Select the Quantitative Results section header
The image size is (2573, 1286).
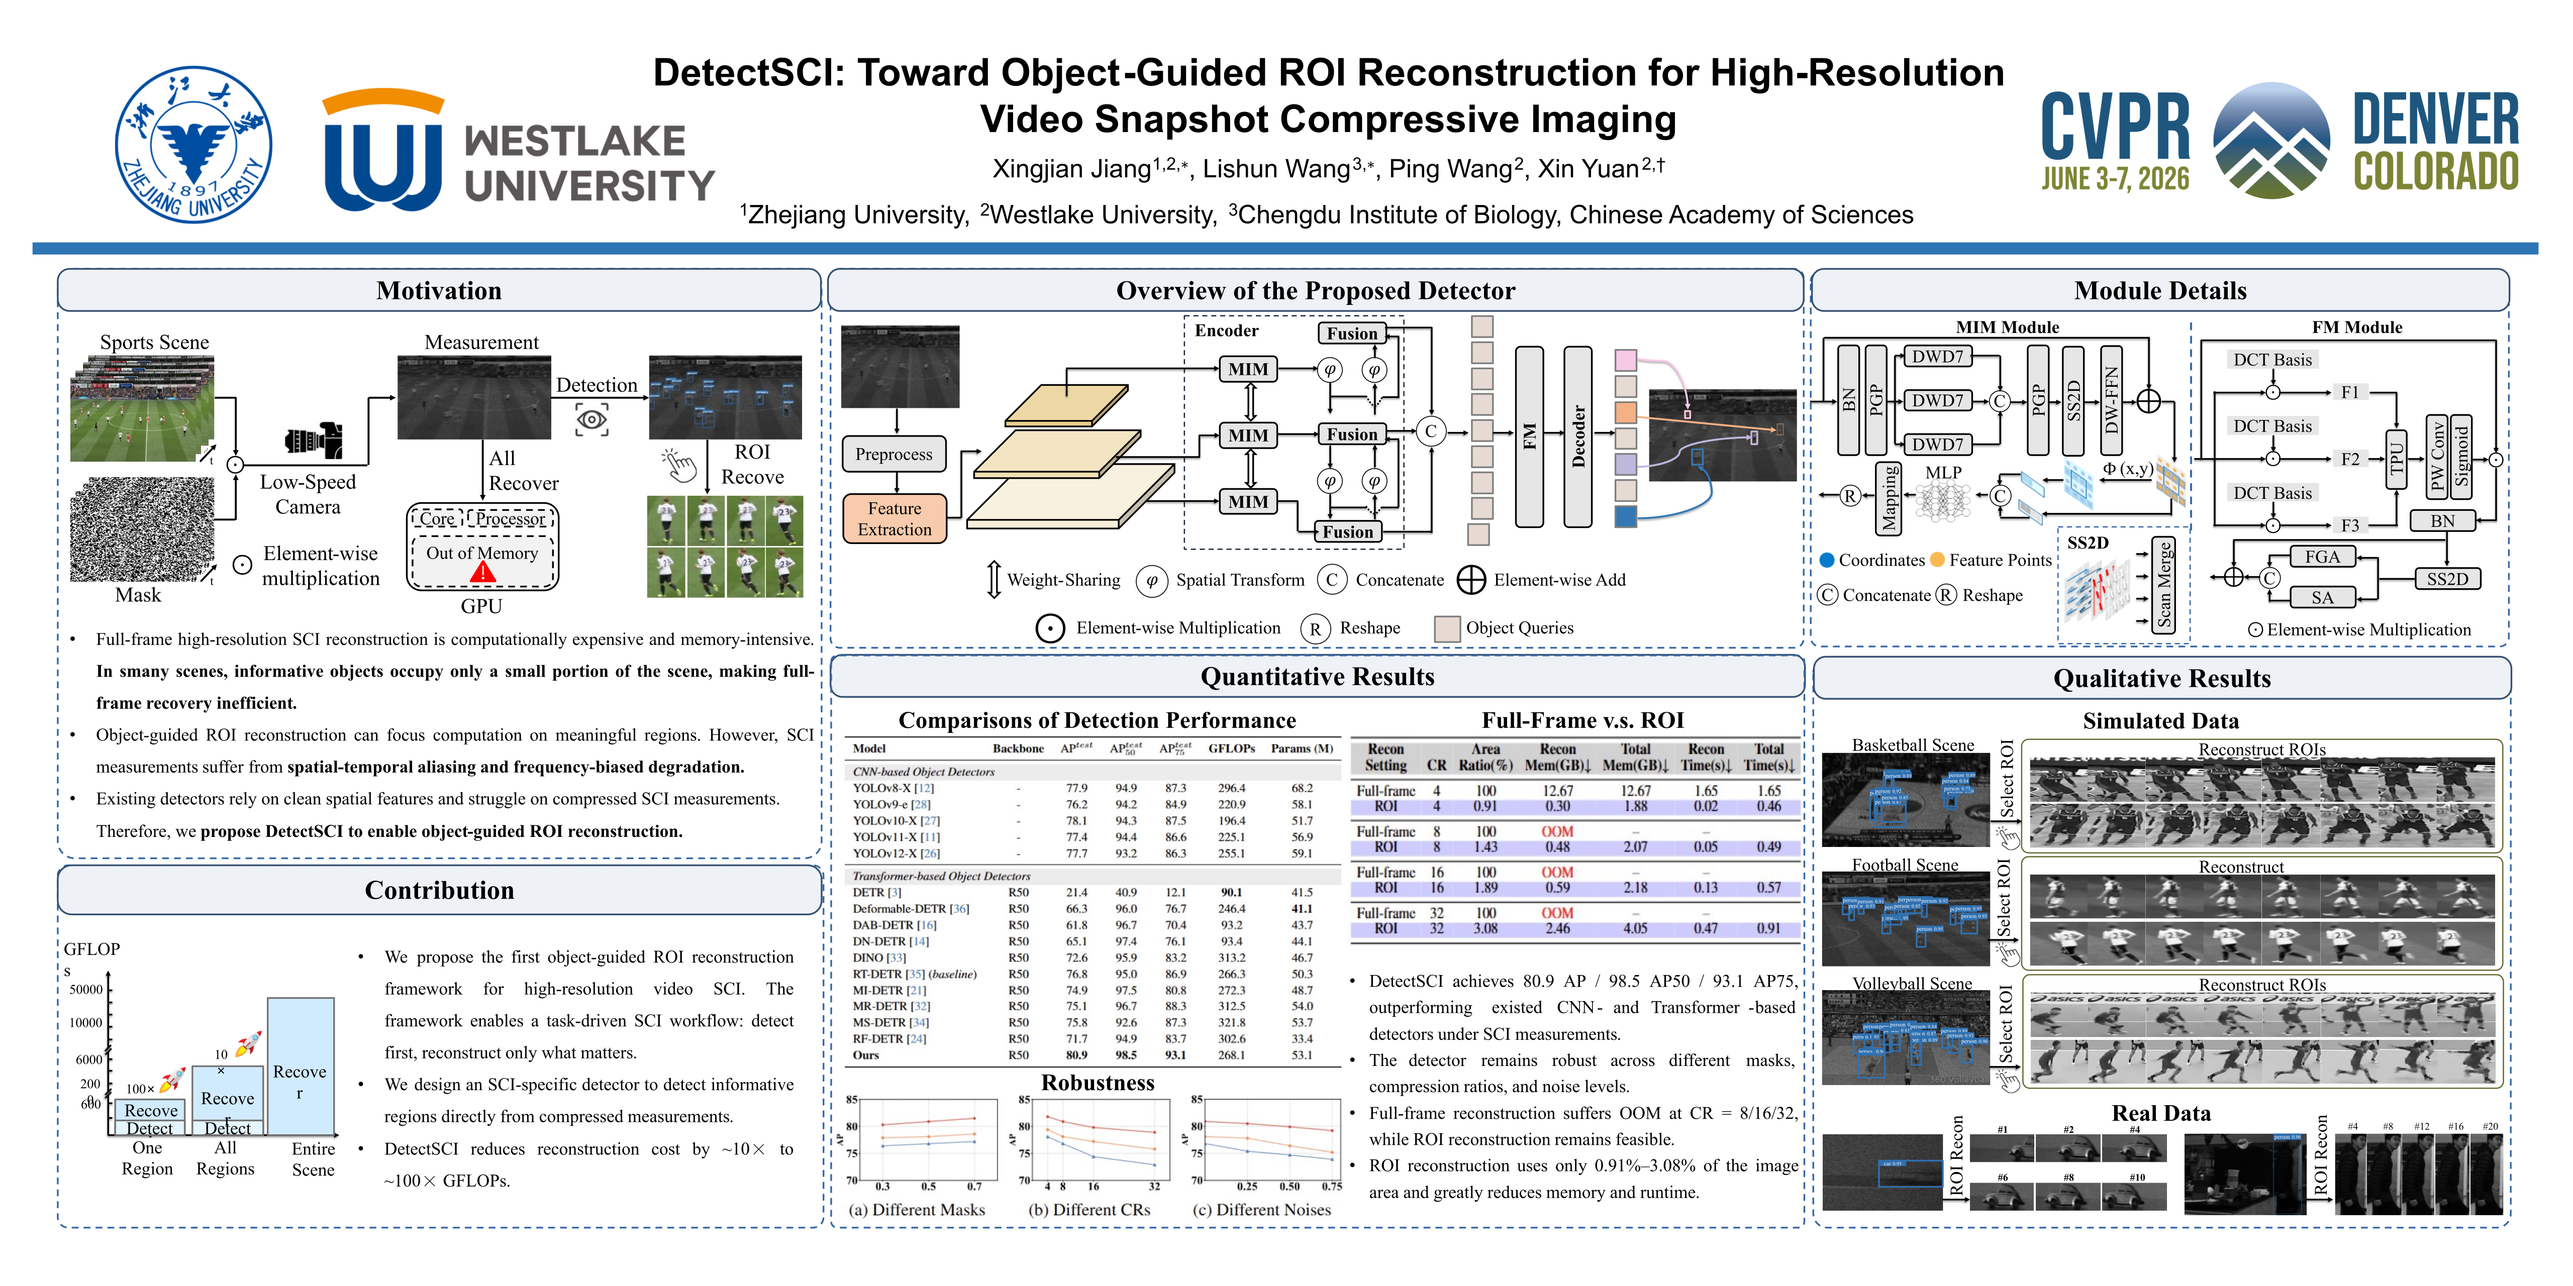1318,677
